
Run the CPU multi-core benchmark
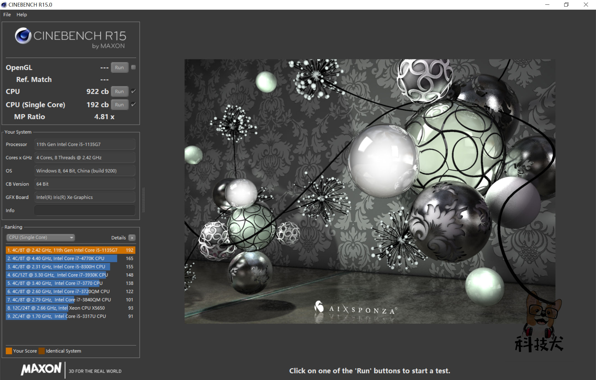pos(119,91)
